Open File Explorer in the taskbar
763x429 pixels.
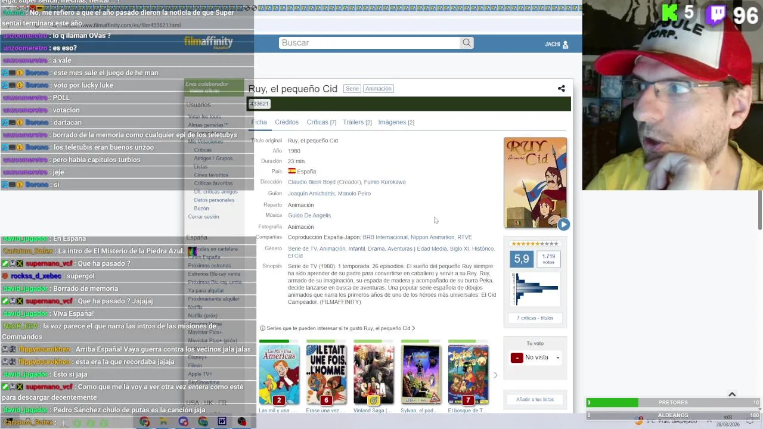(x=163, y=422)
